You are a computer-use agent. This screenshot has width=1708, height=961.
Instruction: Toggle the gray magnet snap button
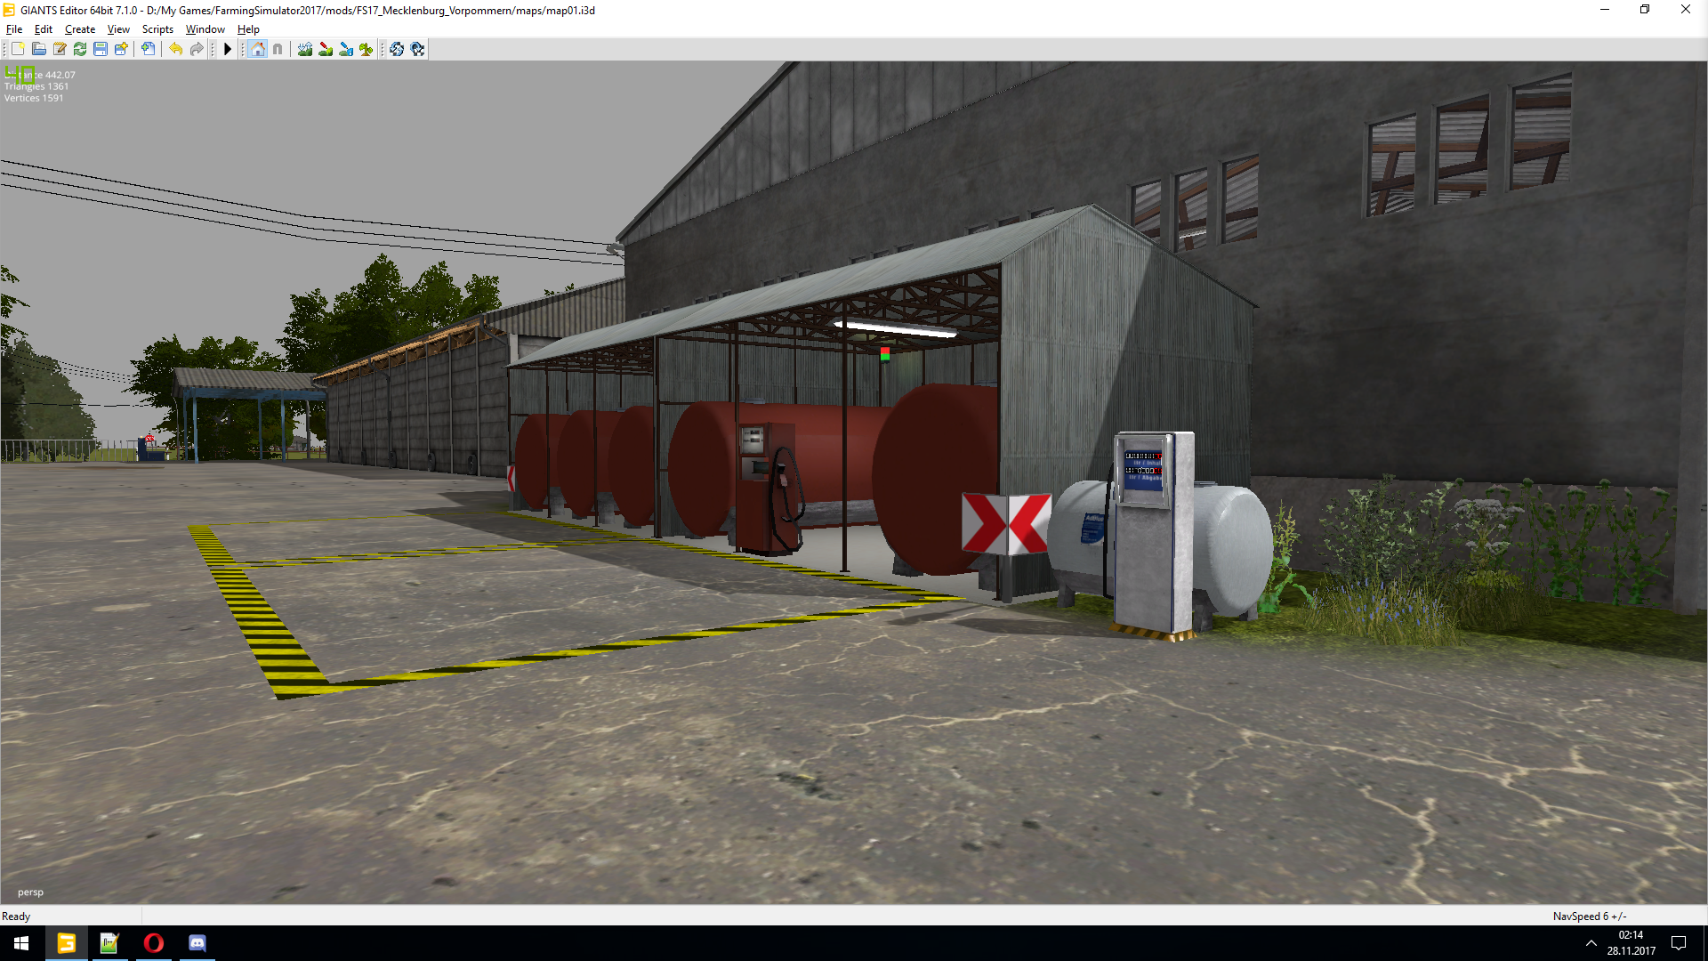278,49
